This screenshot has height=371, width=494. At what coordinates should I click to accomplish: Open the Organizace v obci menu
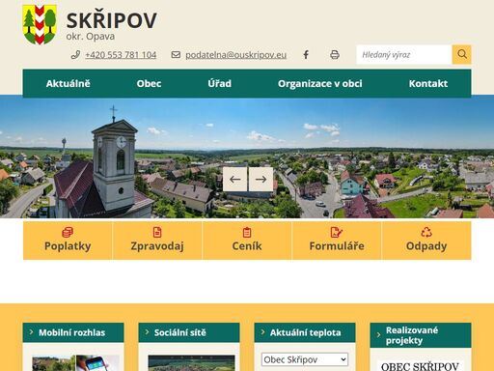click(320, 83)
